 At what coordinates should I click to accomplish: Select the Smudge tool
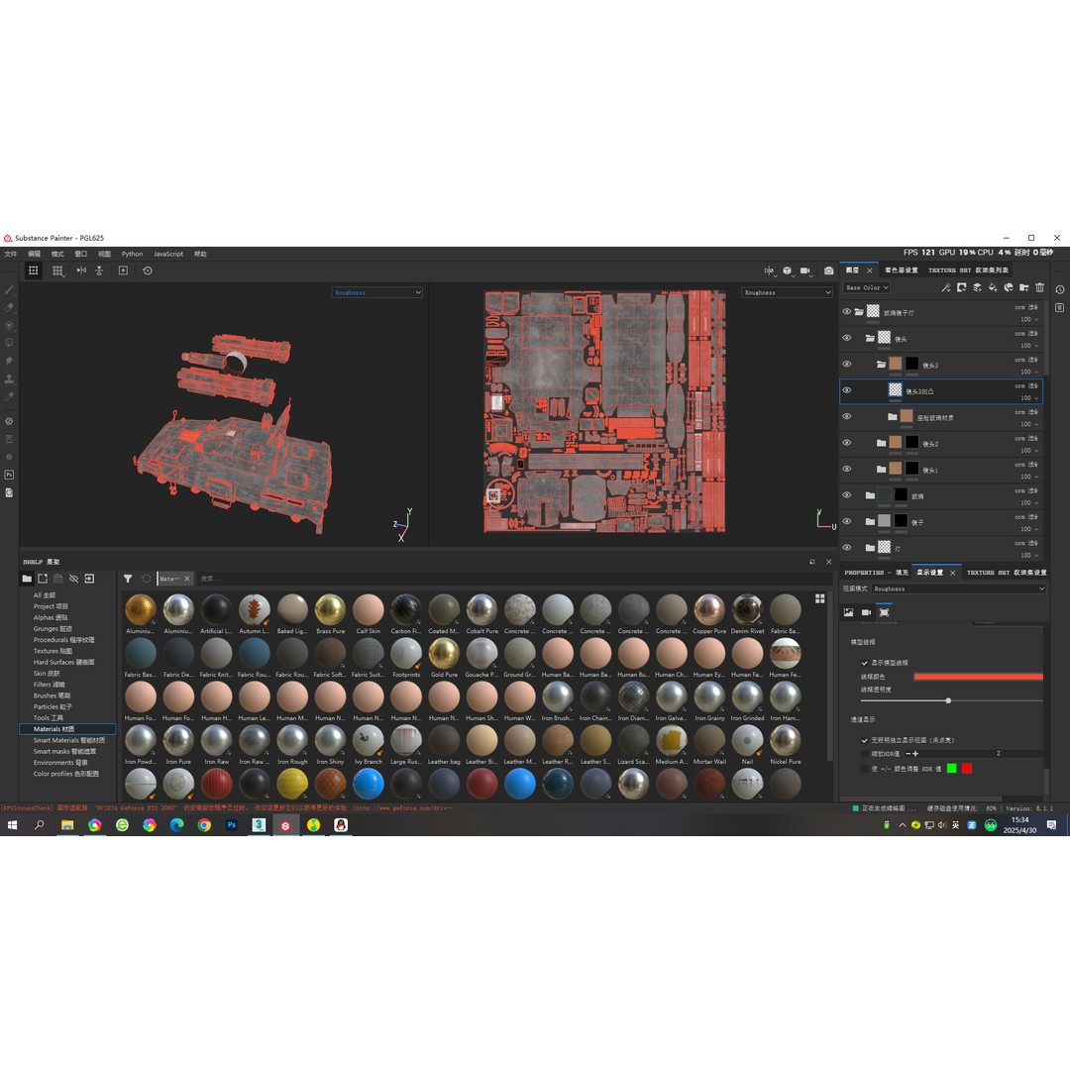[10, 361]
